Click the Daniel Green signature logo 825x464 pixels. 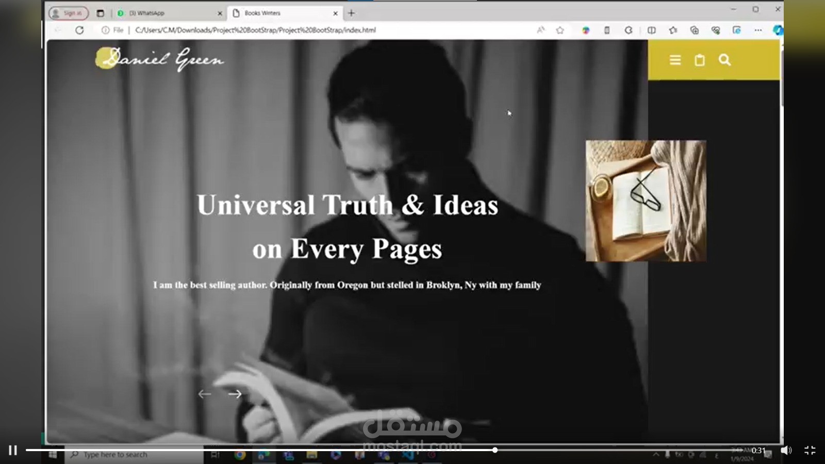(x=160, y=59)
